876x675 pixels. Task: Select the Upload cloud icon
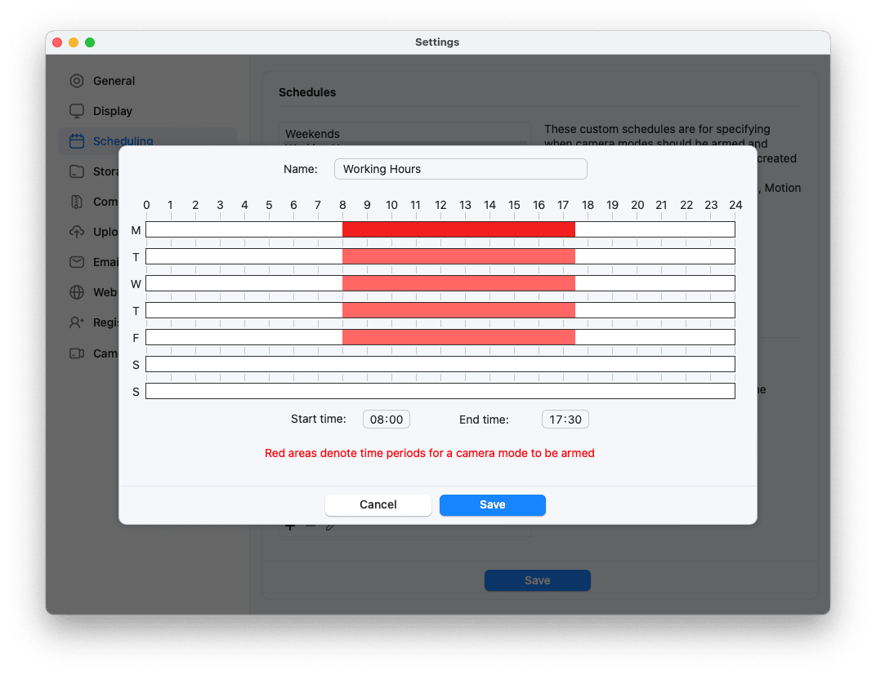point(76,232)
